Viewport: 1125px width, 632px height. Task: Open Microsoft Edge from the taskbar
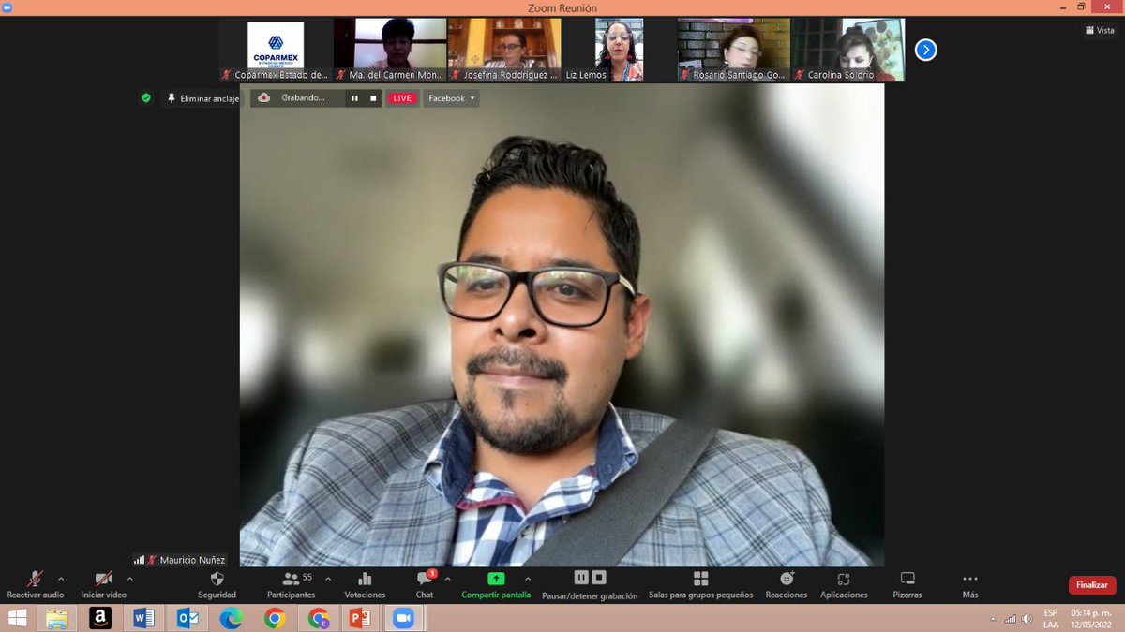(x=231, y=618)
